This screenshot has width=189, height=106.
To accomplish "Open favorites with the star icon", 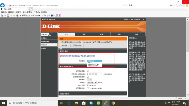I will click(x=180, y=5).
